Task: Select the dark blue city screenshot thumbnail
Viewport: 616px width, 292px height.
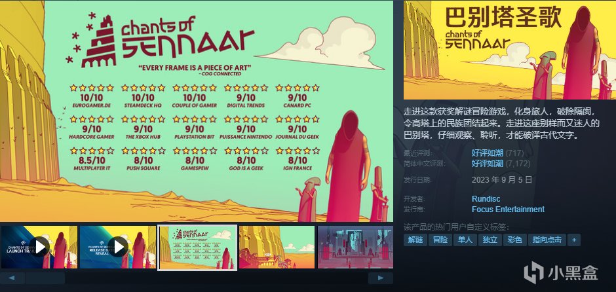Action: (355, 247)
